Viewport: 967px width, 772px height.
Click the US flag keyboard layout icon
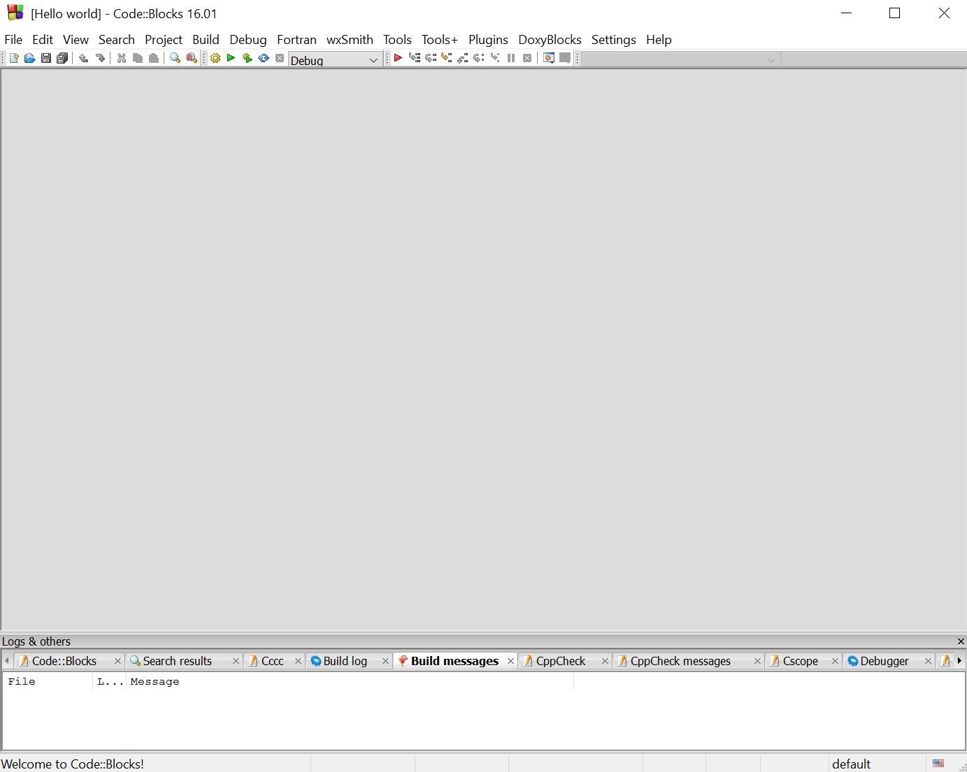[938, 764]
